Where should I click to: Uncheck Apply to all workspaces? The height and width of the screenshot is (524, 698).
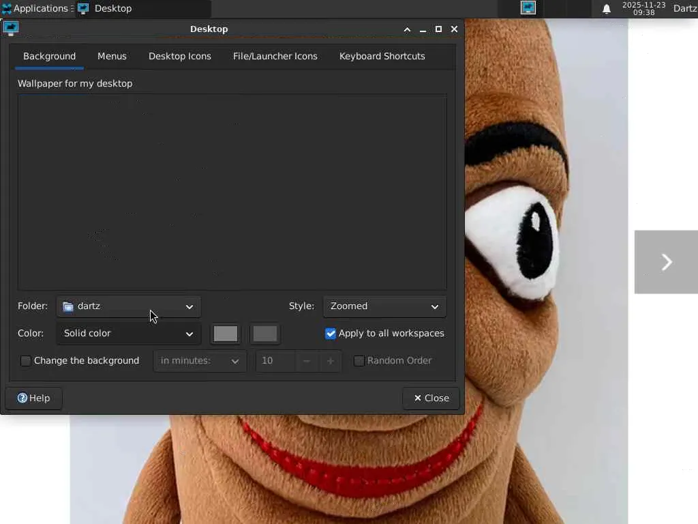click(x=331, y=334)
